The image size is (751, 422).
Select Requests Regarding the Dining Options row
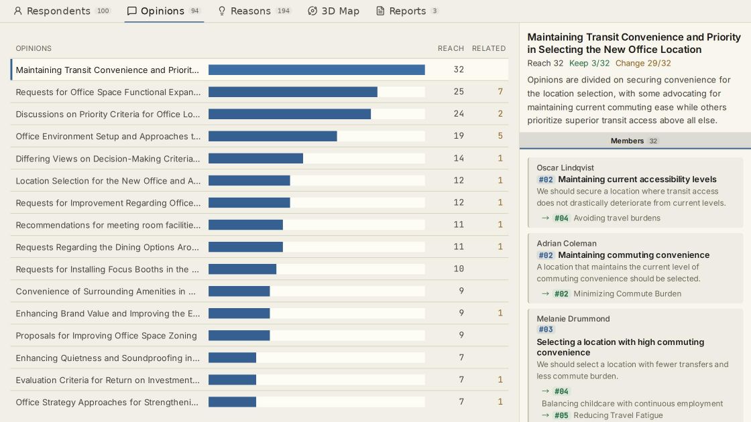(259, 247)
